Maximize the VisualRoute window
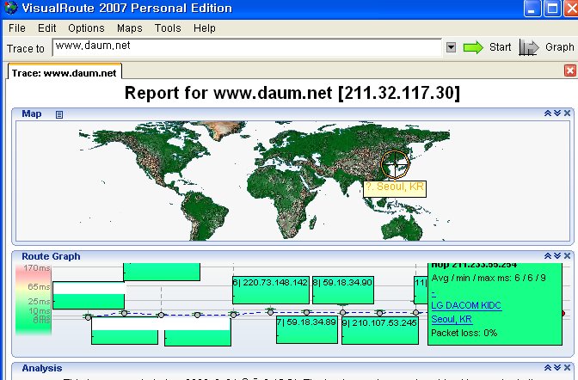This screenshot has height=380, width=578. coord(552,9)
